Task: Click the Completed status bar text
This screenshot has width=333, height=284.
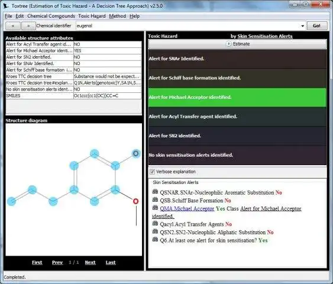Action: (x=15, y=277)
